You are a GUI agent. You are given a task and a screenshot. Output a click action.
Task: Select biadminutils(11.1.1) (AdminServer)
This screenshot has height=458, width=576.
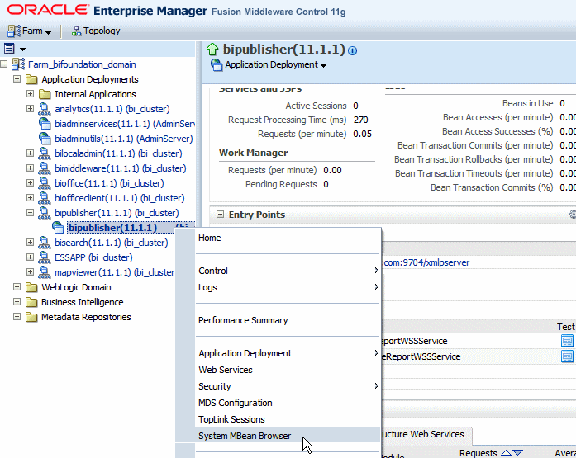coord(123,139)
